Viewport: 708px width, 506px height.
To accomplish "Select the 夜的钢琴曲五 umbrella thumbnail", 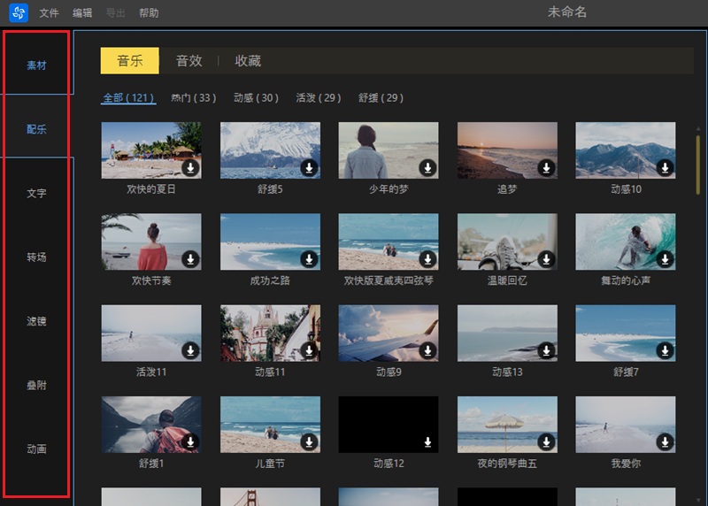I will 507,425.
